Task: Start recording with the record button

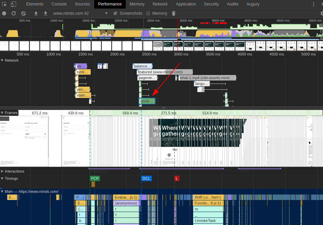Action: coord(4,13)
